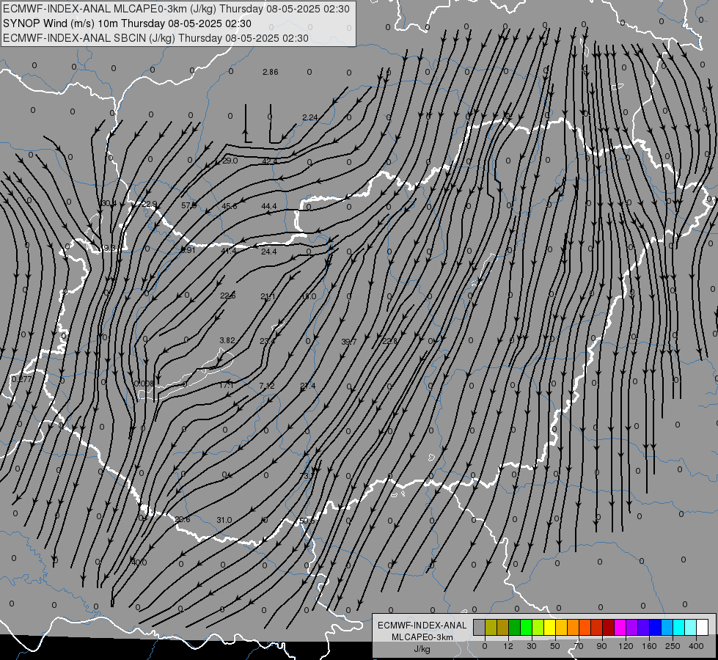Click the 2.86 value on the map
This screenshot has width=718, height=660.
(x=270, y=72)
